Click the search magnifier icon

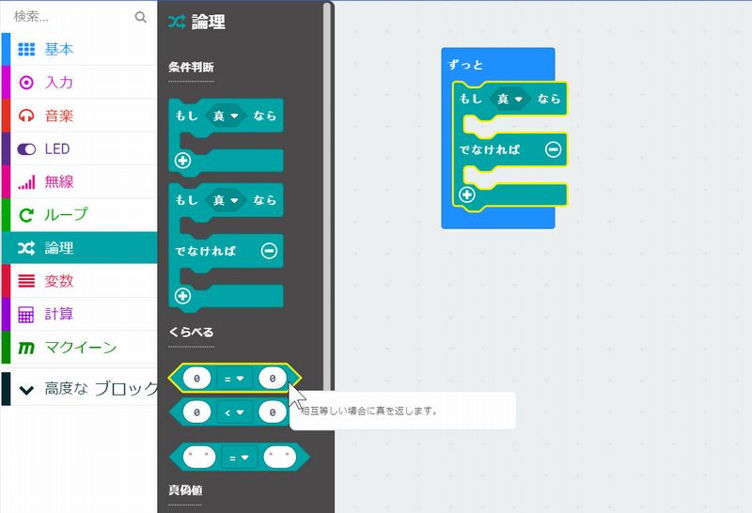pos(141,17)
